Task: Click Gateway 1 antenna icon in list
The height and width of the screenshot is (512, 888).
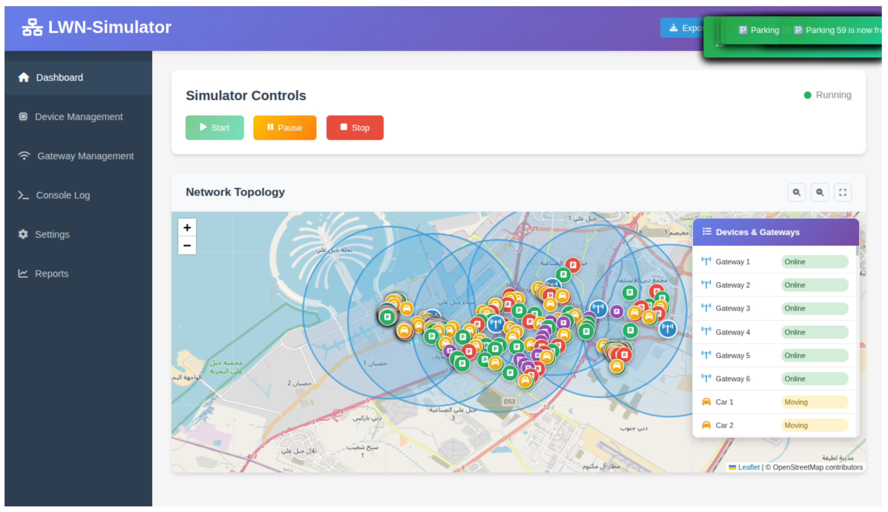Action: [x=706, y=262]
